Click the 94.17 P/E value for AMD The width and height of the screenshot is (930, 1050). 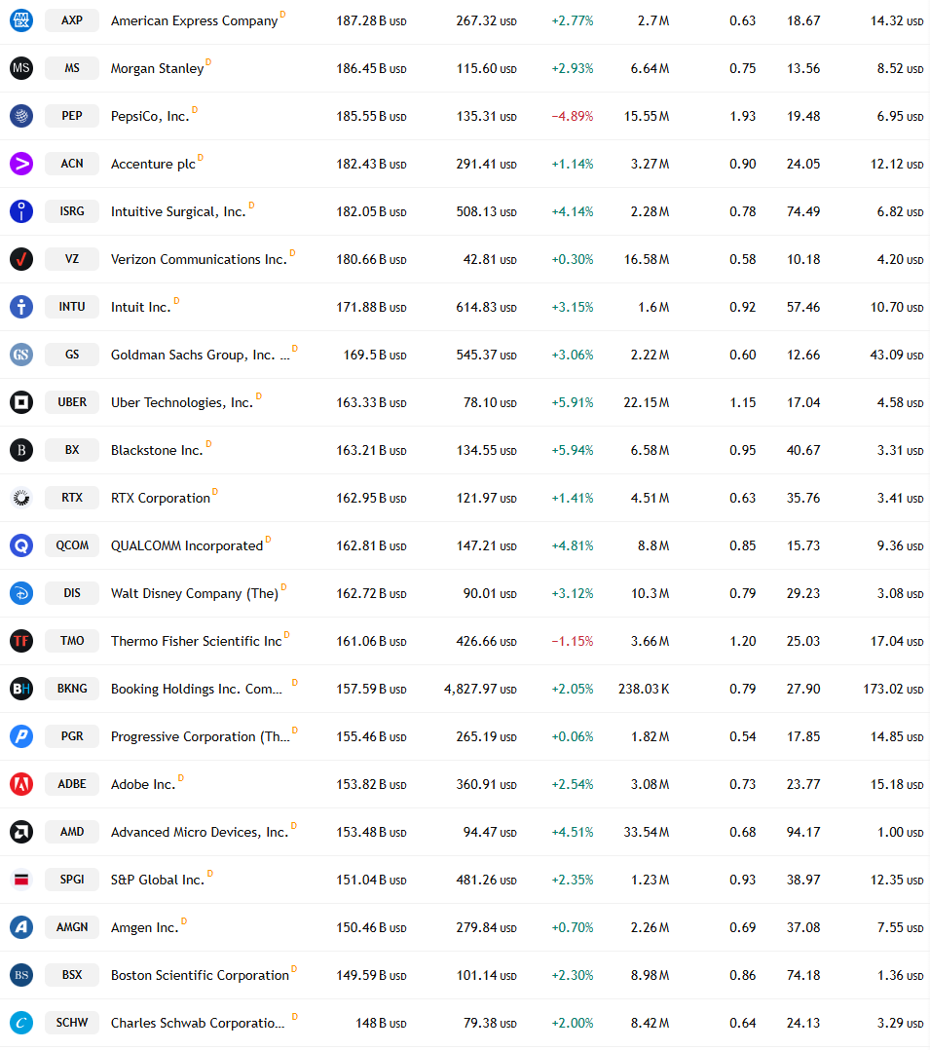pyautogui.click(x=803, y=833)
